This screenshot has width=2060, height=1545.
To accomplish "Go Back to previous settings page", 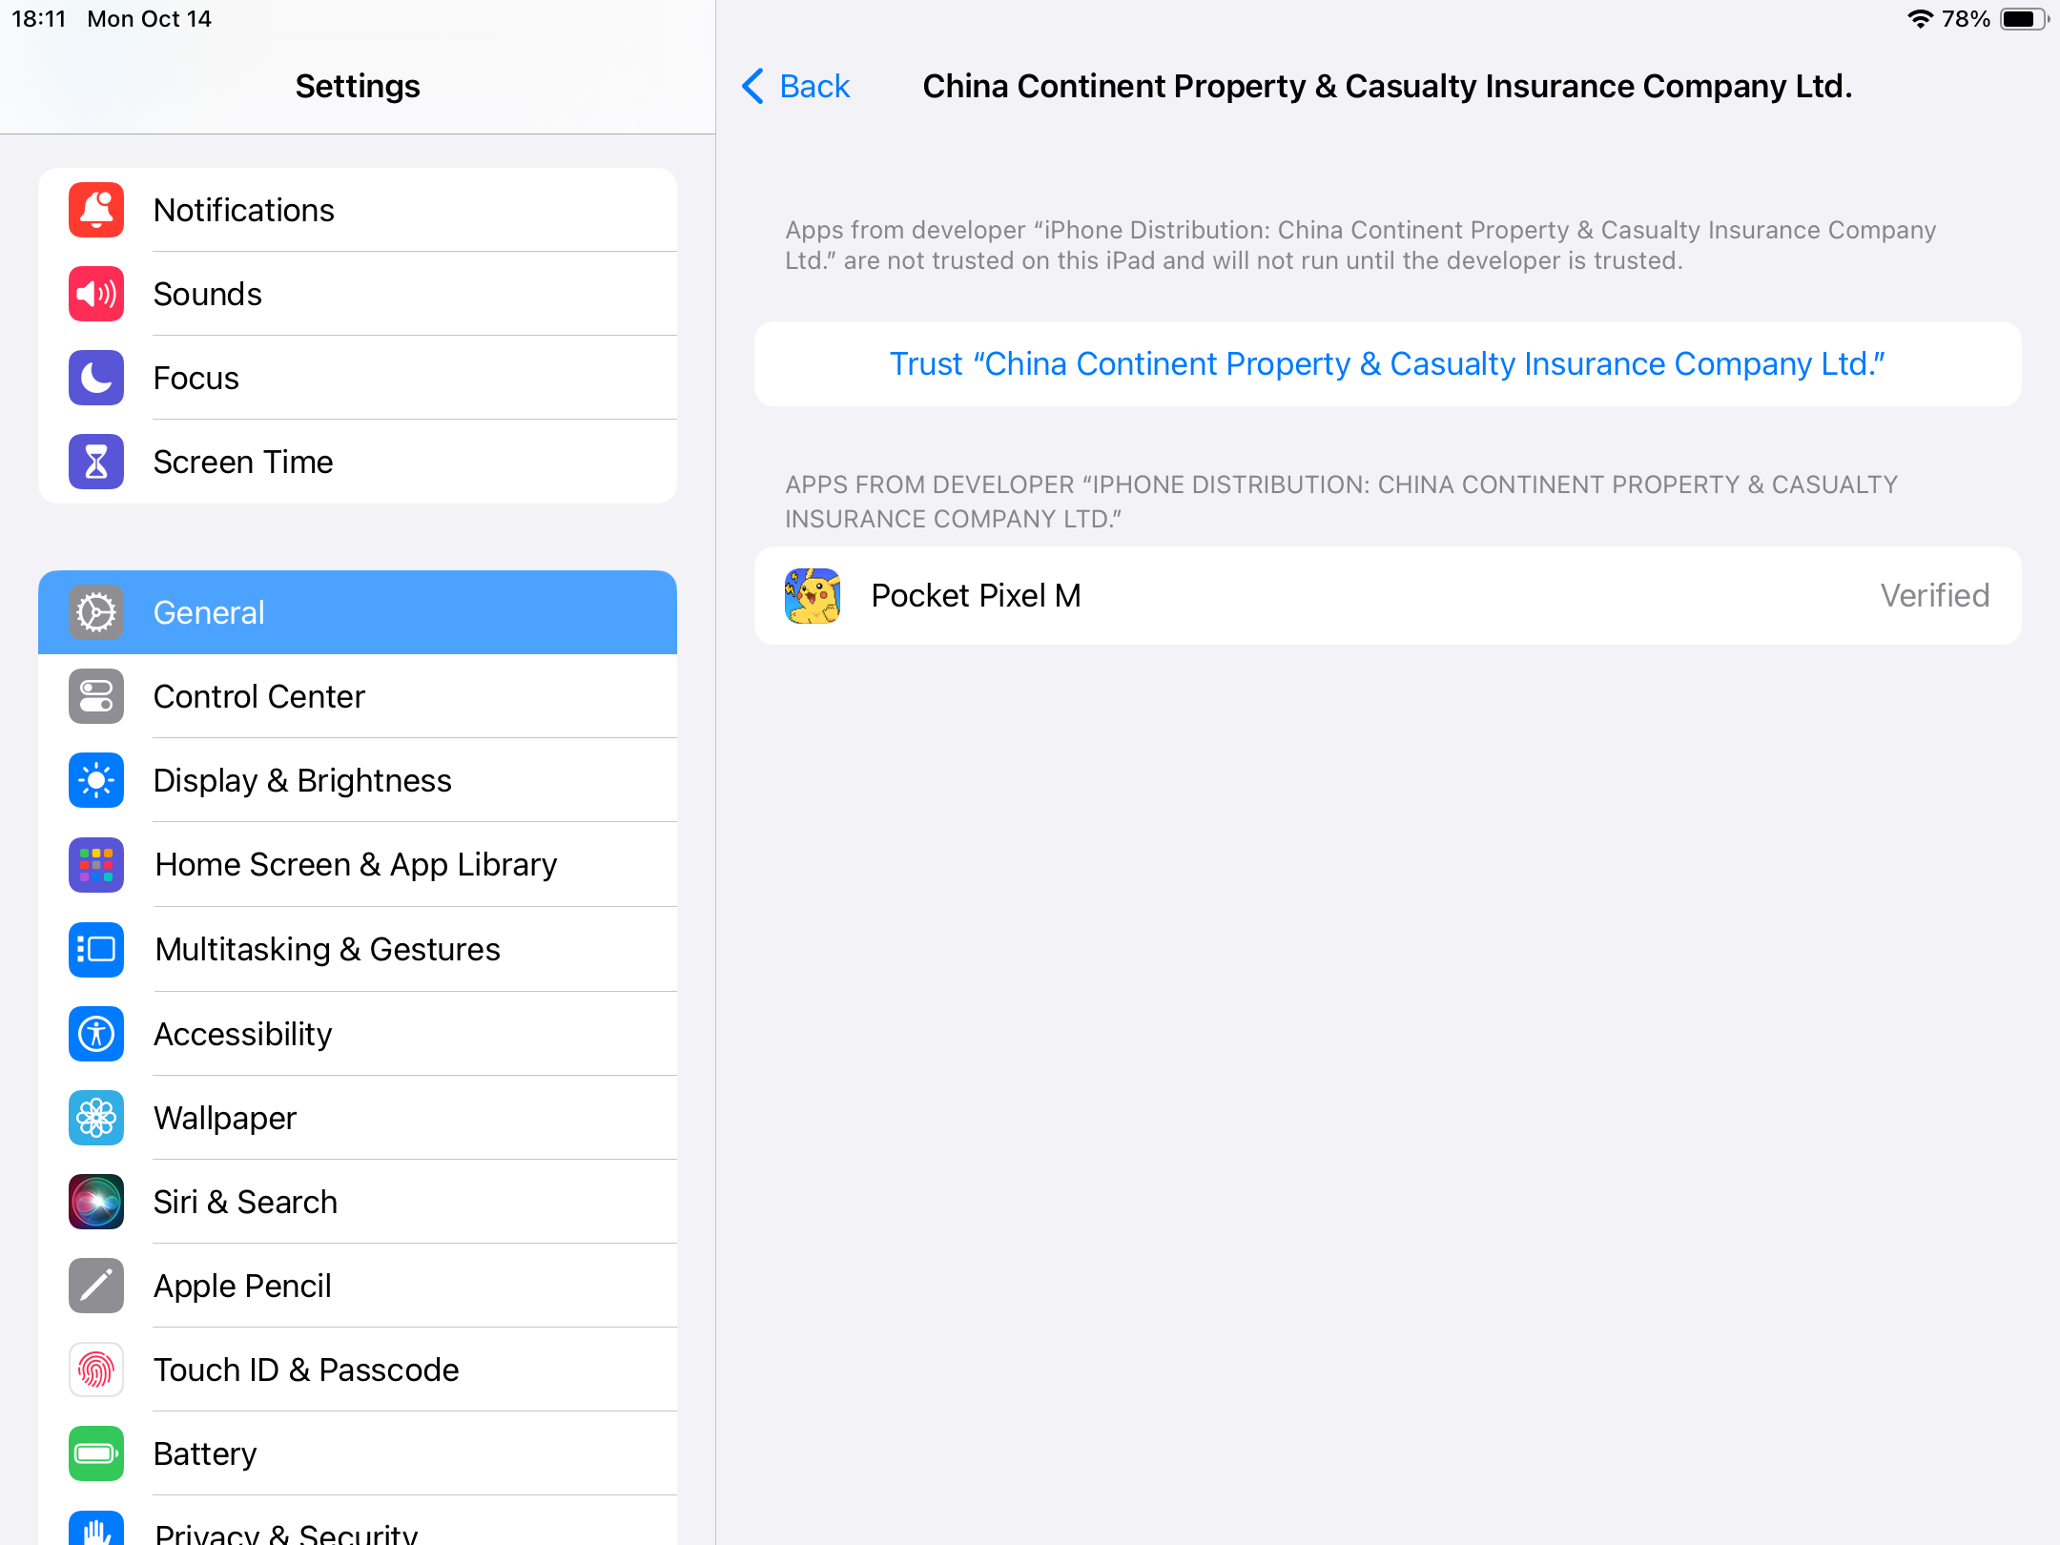I will (796, 86).
